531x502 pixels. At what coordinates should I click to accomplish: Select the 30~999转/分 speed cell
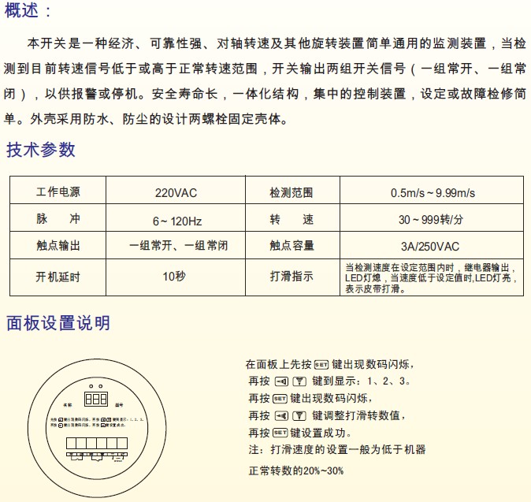point(433,220)
